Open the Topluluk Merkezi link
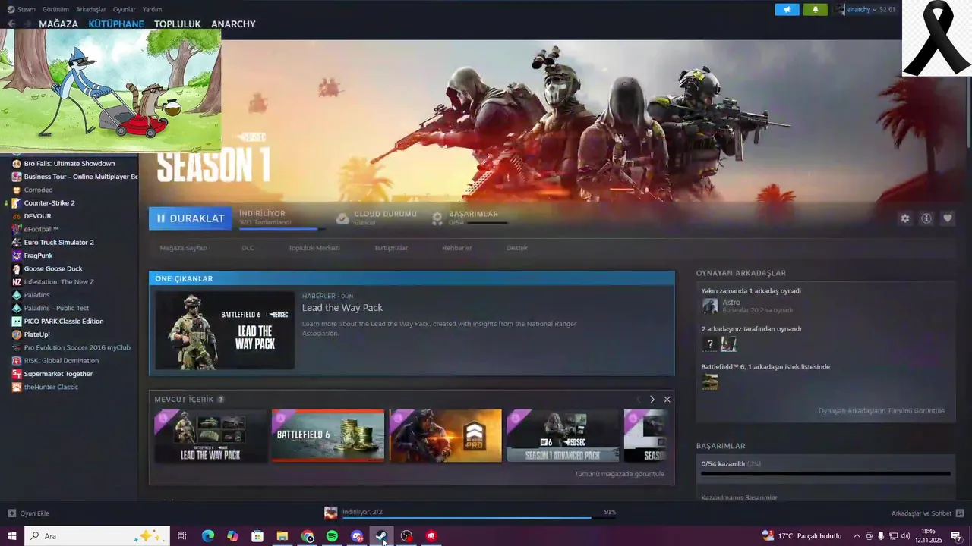 click(314, 248)
